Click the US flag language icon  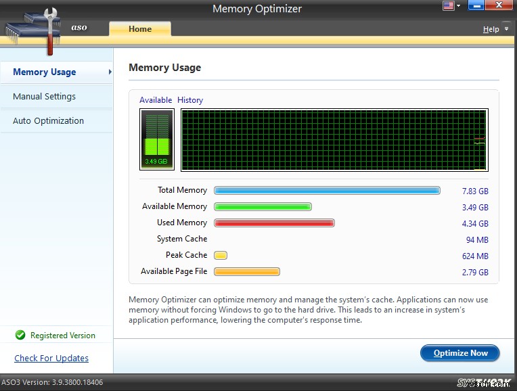[x=448, y=6]
